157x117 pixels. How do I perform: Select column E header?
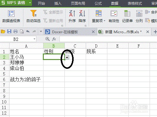click(118, 46)
